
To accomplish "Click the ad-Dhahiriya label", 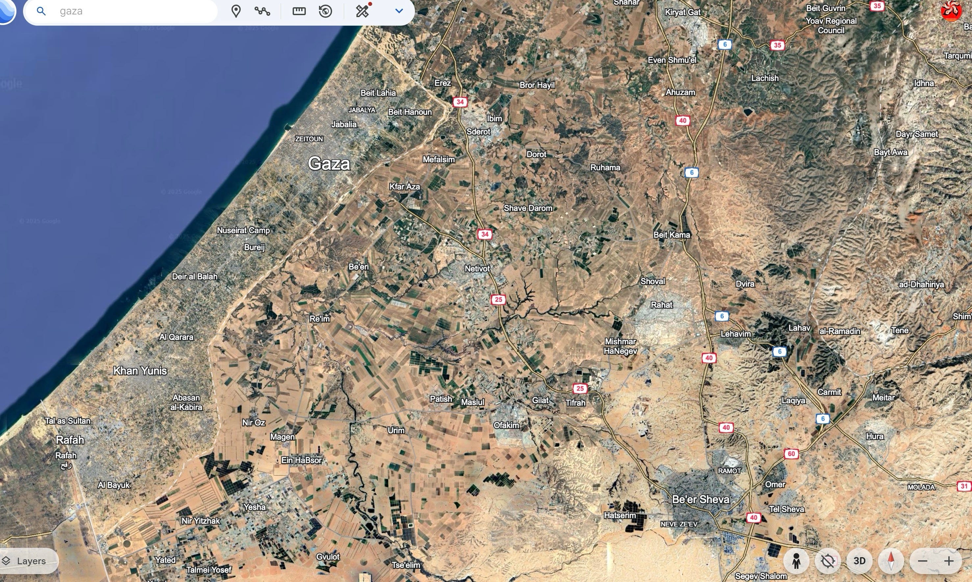I will (x=921, y=284).
